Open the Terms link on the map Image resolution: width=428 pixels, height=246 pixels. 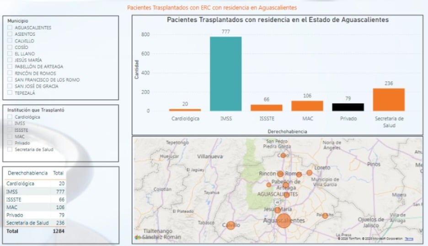(x=409, y=239)
